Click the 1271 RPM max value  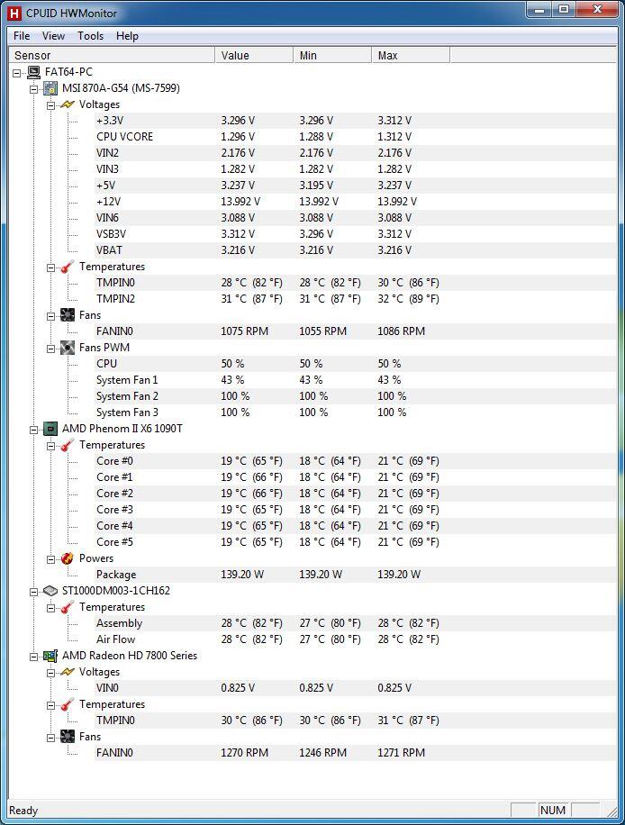pos(402,753)
